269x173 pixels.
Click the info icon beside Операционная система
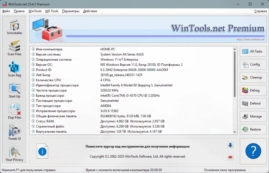(33, 60)
